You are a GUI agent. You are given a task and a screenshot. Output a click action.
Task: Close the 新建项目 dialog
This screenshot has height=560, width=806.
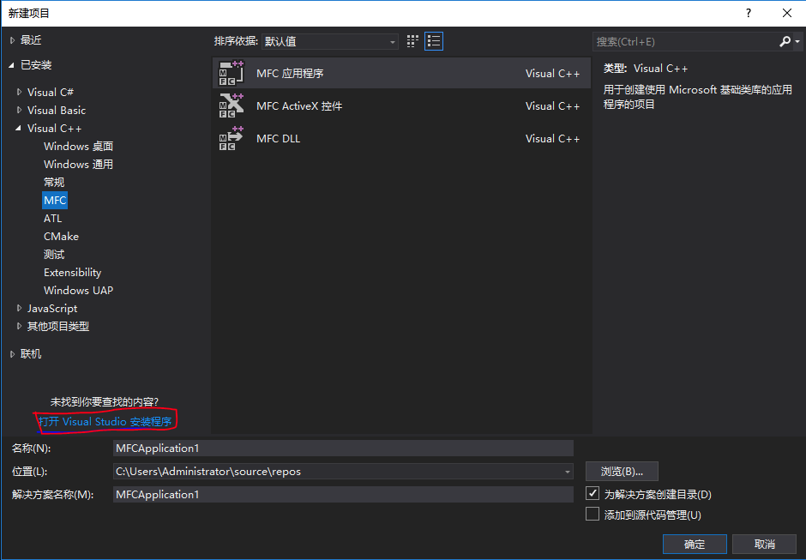pos(787,14)
